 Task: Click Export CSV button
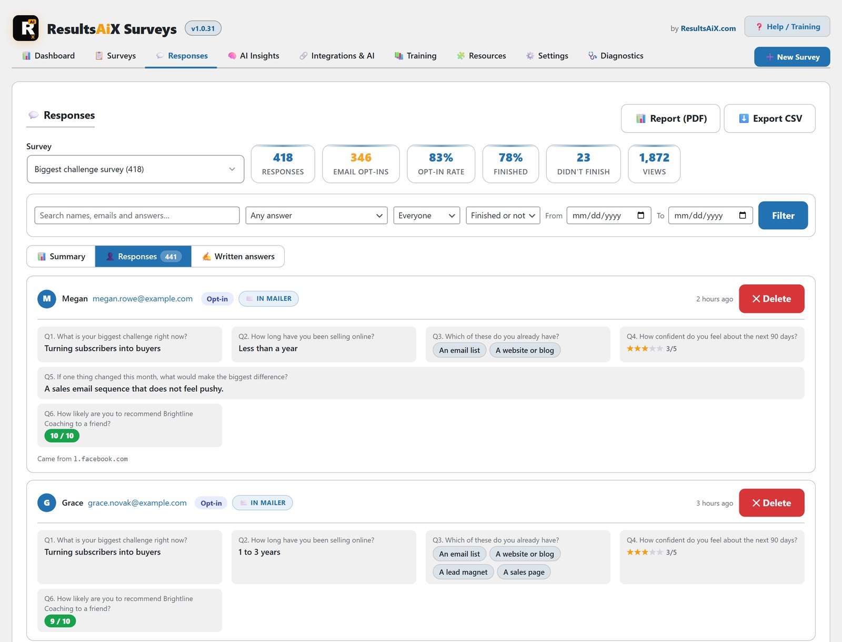pyautogui.click(x=770, y=118)
